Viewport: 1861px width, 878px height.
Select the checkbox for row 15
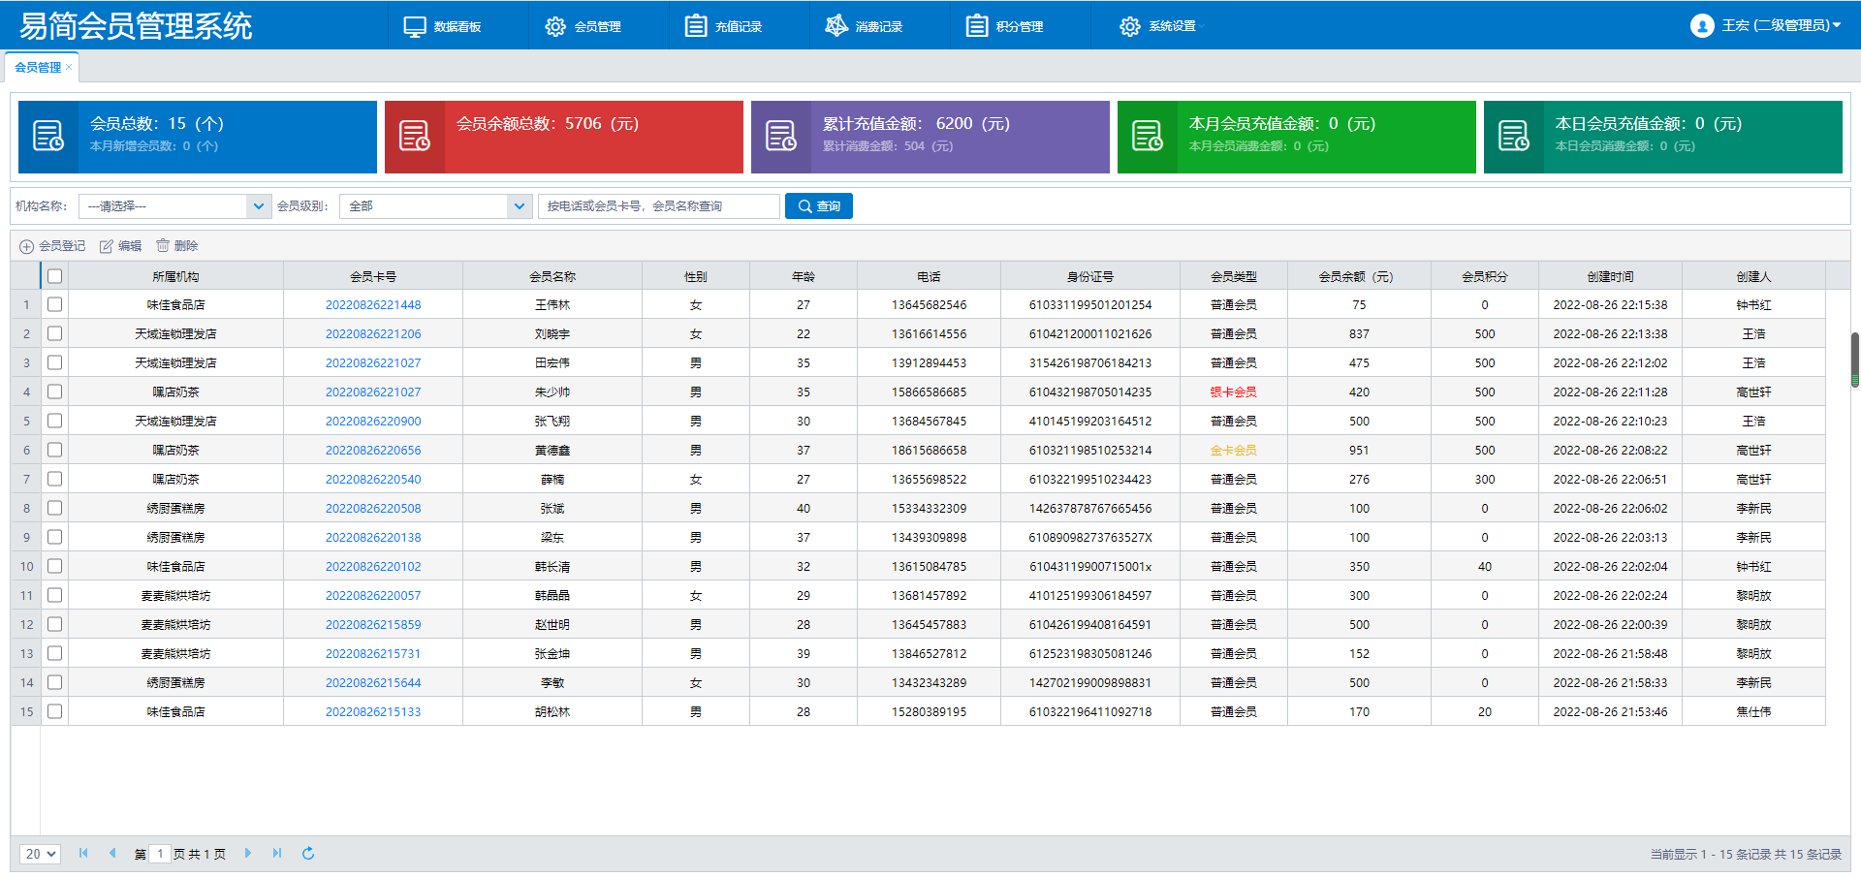tap(55, 711)
